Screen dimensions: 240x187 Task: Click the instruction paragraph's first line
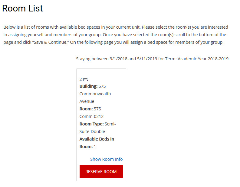[x=116, y=27]
